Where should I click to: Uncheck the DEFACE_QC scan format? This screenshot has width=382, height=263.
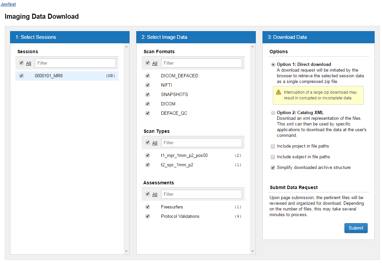pyautogui.click(x=148, y=113)
